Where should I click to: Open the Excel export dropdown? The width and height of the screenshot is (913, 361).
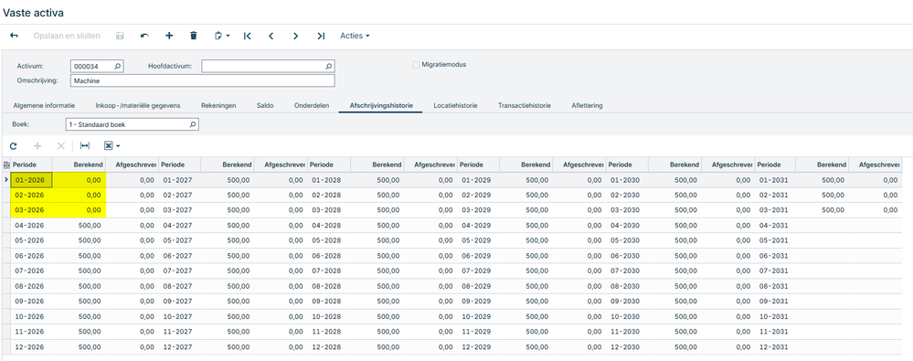[111, 146]
